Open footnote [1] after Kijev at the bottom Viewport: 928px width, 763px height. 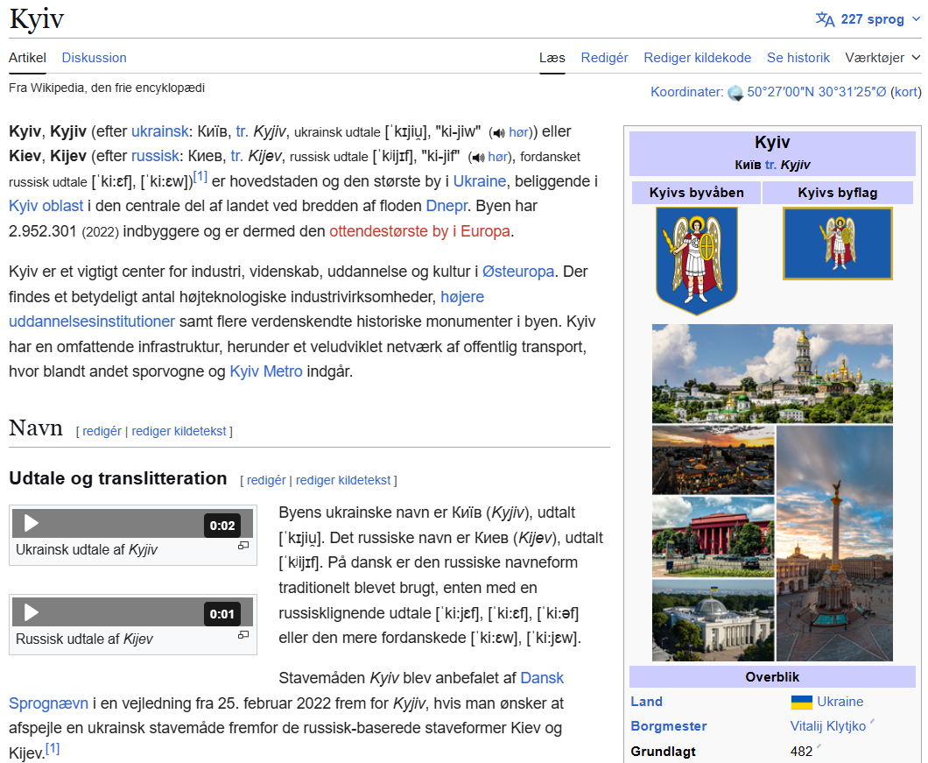[x=53, y=749]
